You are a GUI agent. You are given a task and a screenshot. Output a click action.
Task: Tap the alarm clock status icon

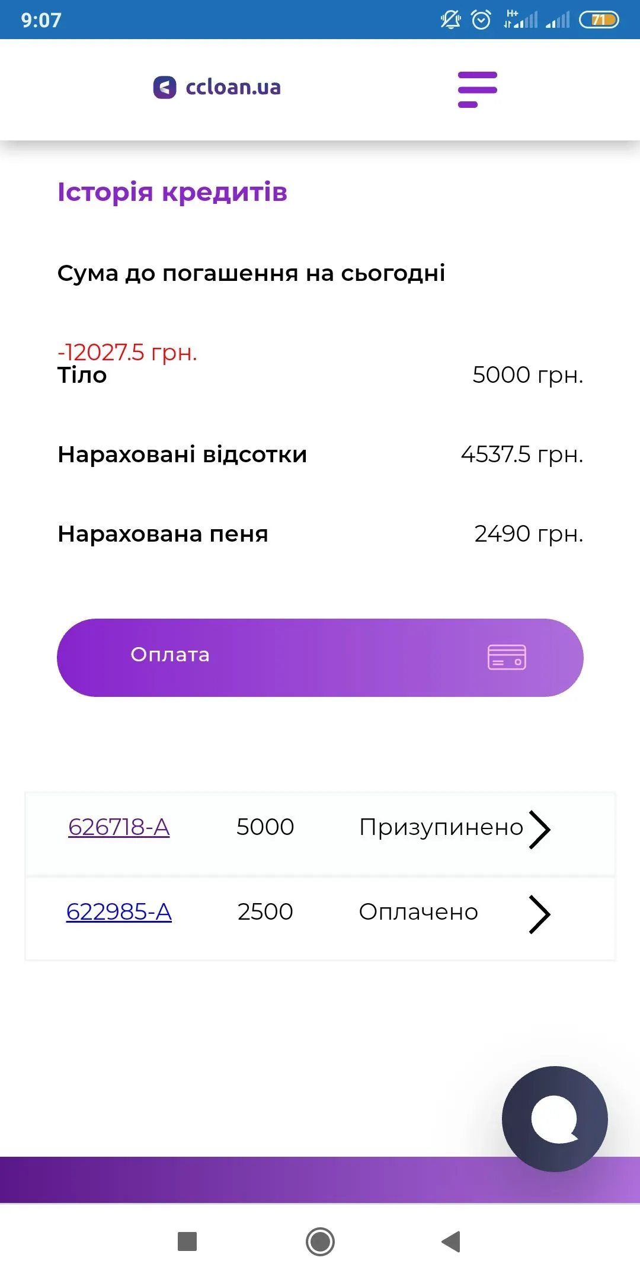coord(481,20)
